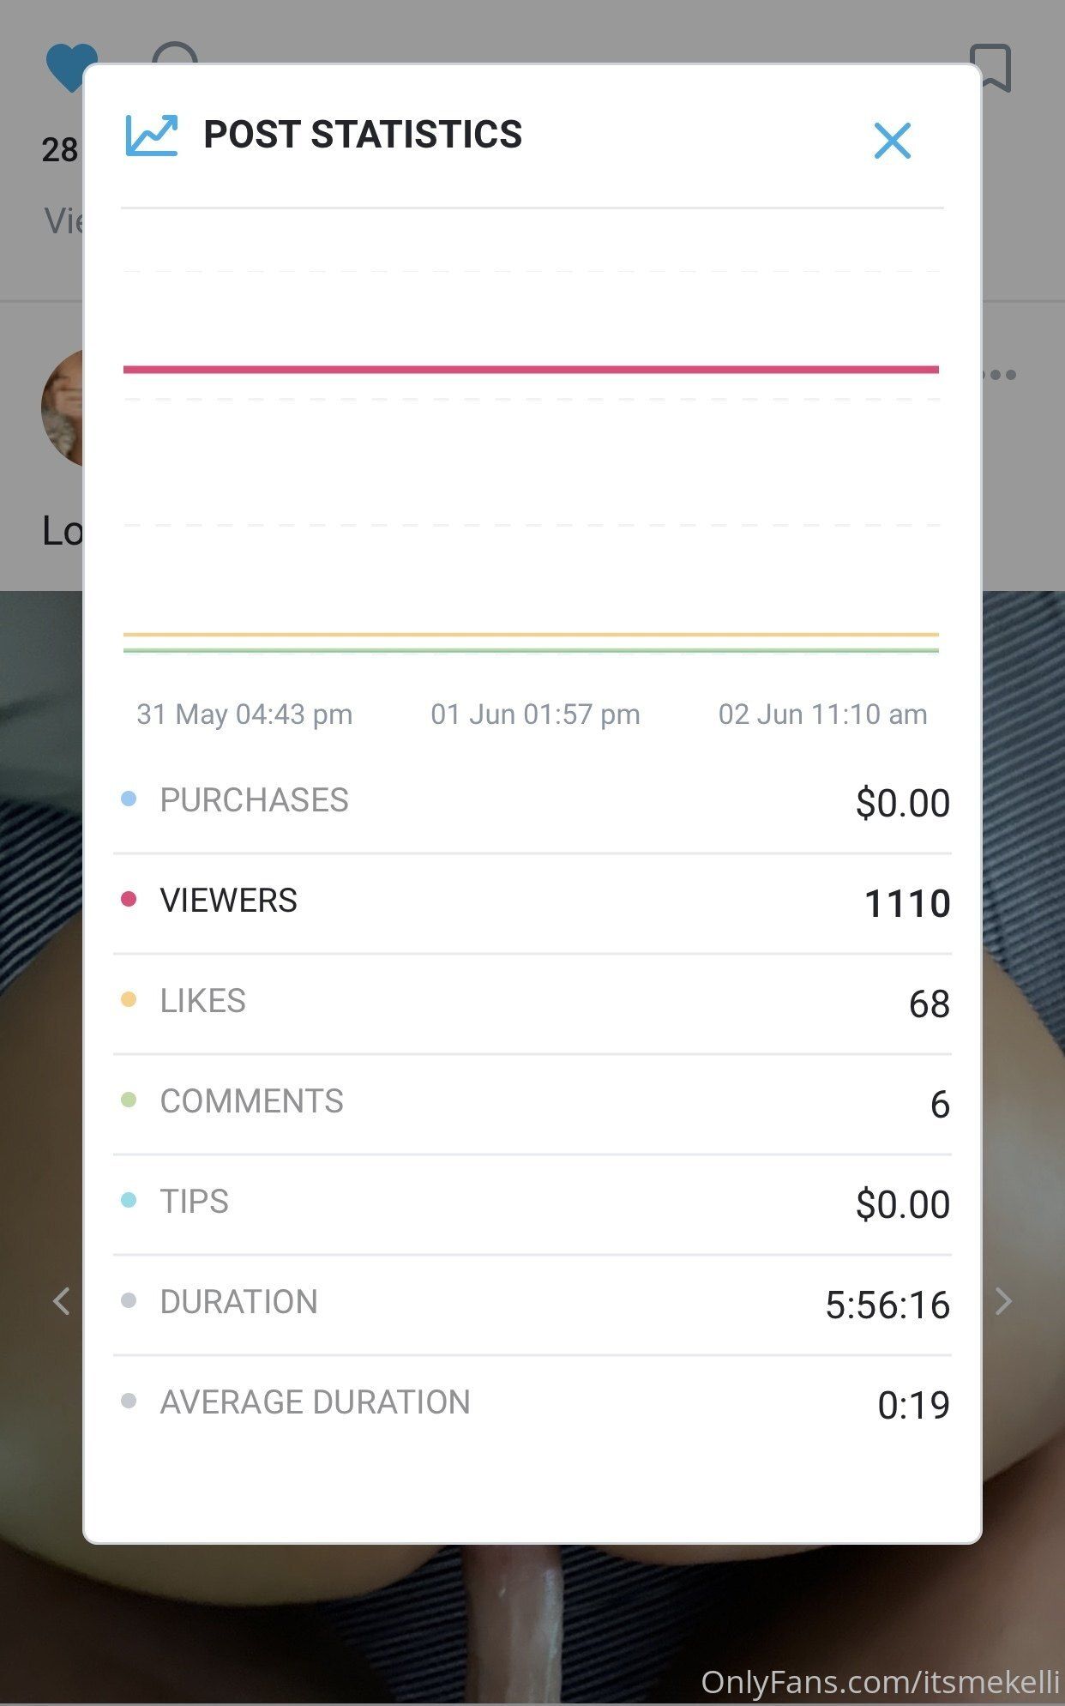Toggle the Tips series in chart

pos(532,1204)
